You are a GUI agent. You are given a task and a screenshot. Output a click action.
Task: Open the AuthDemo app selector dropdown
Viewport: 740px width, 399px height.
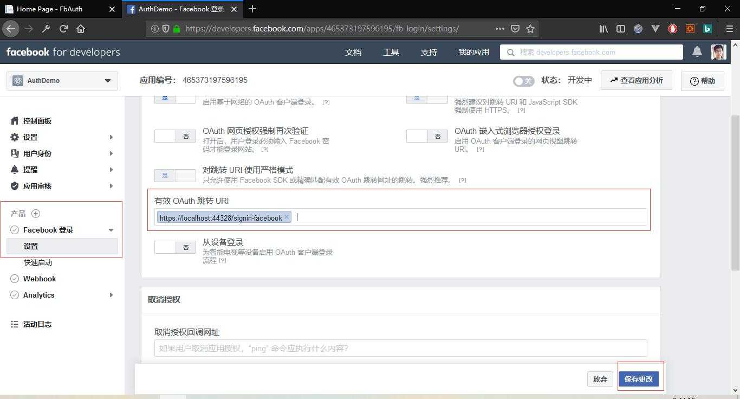coord(62,80)
